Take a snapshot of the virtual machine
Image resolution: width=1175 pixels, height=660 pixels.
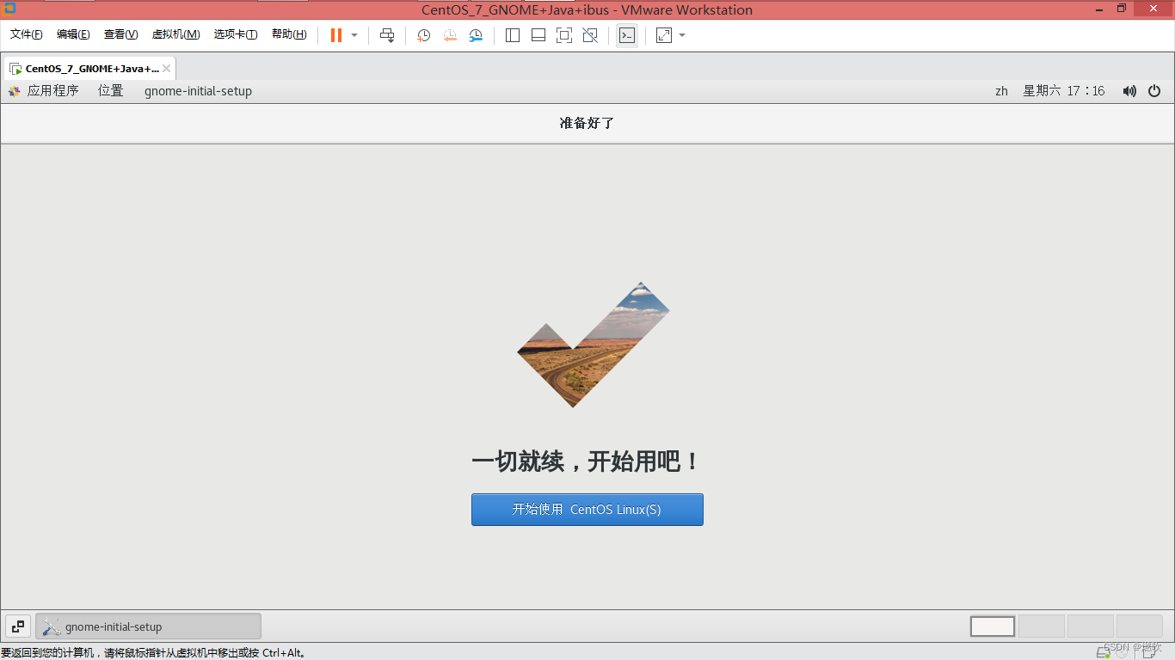coord(423,35)
